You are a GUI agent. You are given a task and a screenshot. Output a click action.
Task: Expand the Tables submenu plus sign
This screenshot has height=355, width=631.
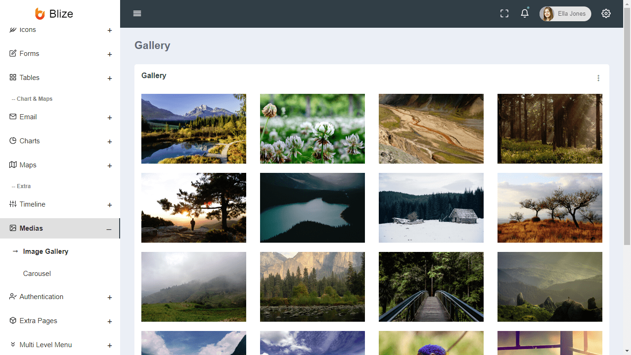click(109, 79)
